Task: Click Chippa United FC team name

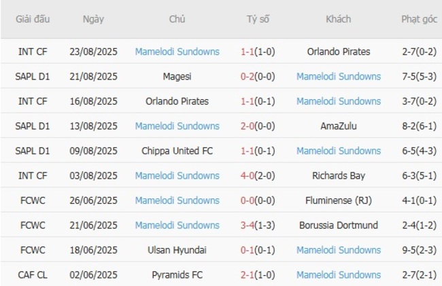Action: 177,151
